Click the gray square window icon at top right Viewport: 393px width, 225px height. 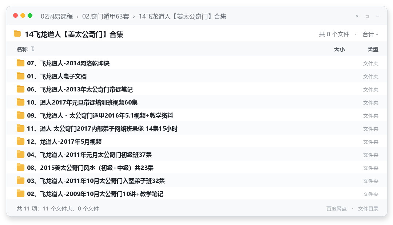[367, 16]
